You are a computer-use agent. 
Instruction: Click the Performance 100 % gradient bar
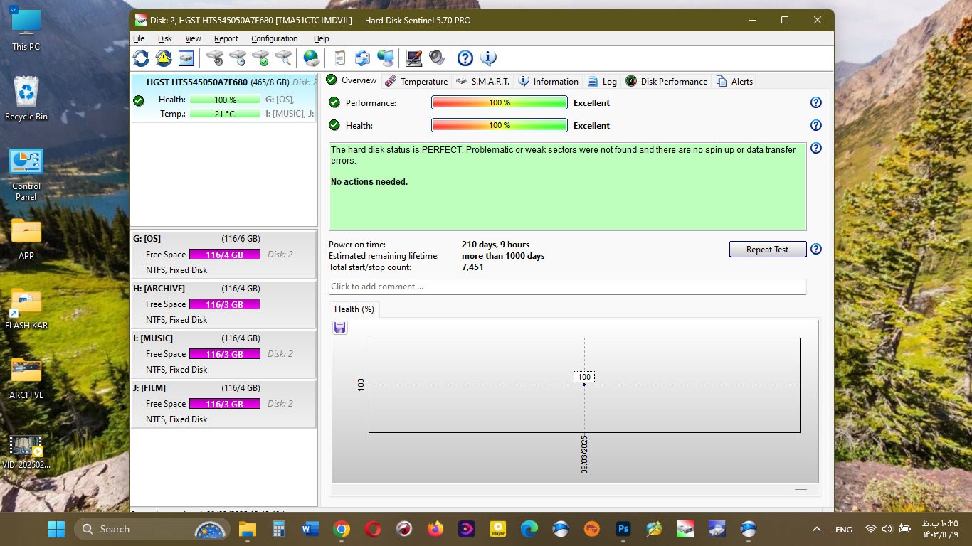click(x=500, y=102)
